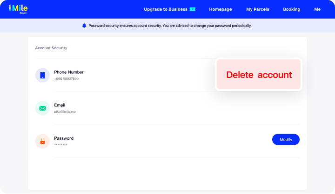Select Booking in the navigation bar
335x194 pixels.
pos(291,9)
